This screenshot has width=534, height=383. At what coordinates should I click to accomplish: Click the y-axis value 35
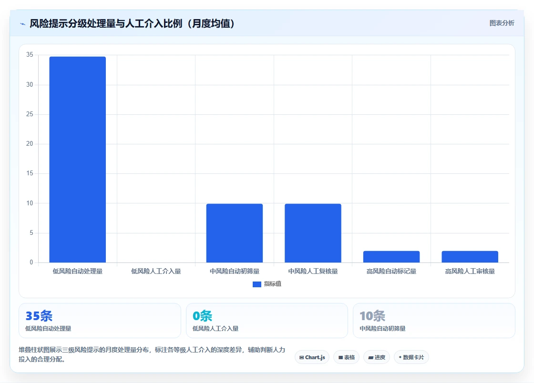pyautogui.click(x=30, y=55)
